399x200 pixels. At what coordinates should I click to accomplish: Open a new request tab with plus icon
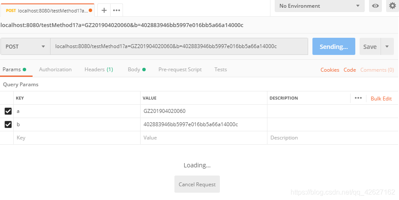point(104,10)
